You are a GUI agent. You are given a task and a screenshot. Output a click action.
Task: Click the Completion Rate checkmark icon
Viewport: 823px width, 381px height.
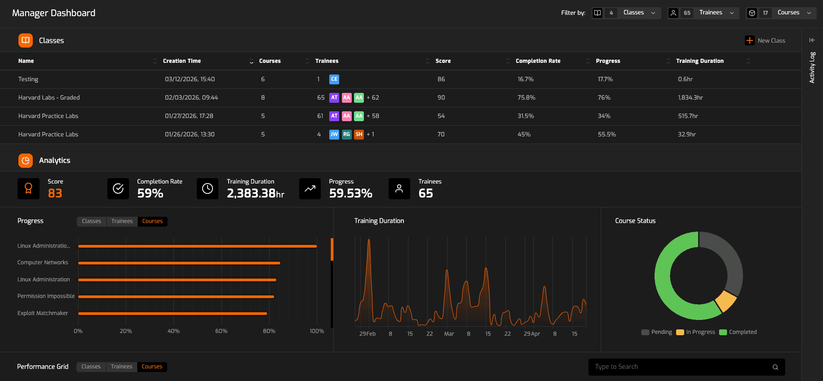coord(118,188)
